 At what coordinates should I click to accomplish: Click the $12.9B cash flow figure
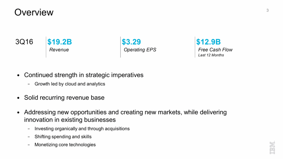tap(209, 42)
